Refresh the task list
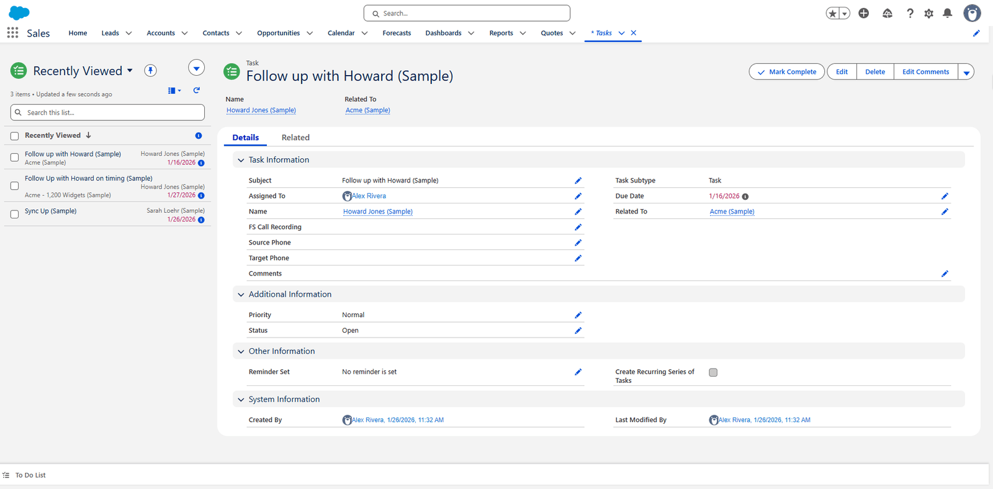 pyautogui.click(x=197, y=91)
